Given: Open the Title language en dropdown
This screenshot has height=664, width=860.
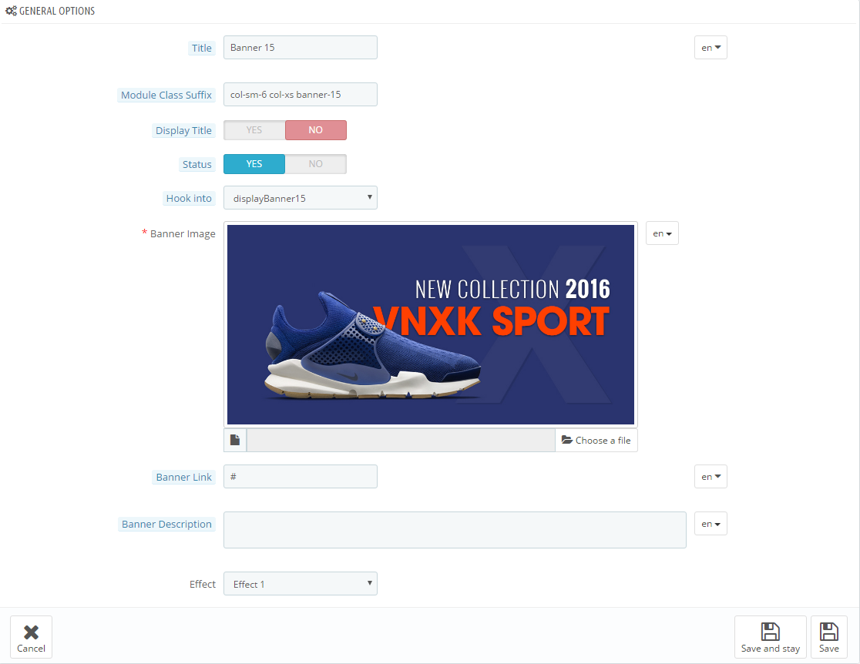Looking at the screenshot, I should (x=711, y=48).
